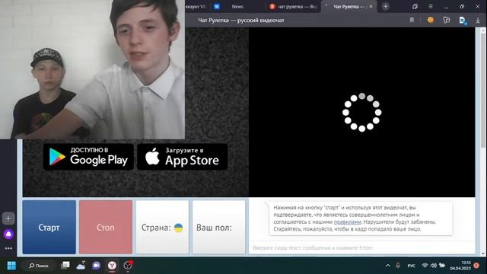Open the three dots sidebar menu
Screen dimensions: 487x274
coord(8,248)
